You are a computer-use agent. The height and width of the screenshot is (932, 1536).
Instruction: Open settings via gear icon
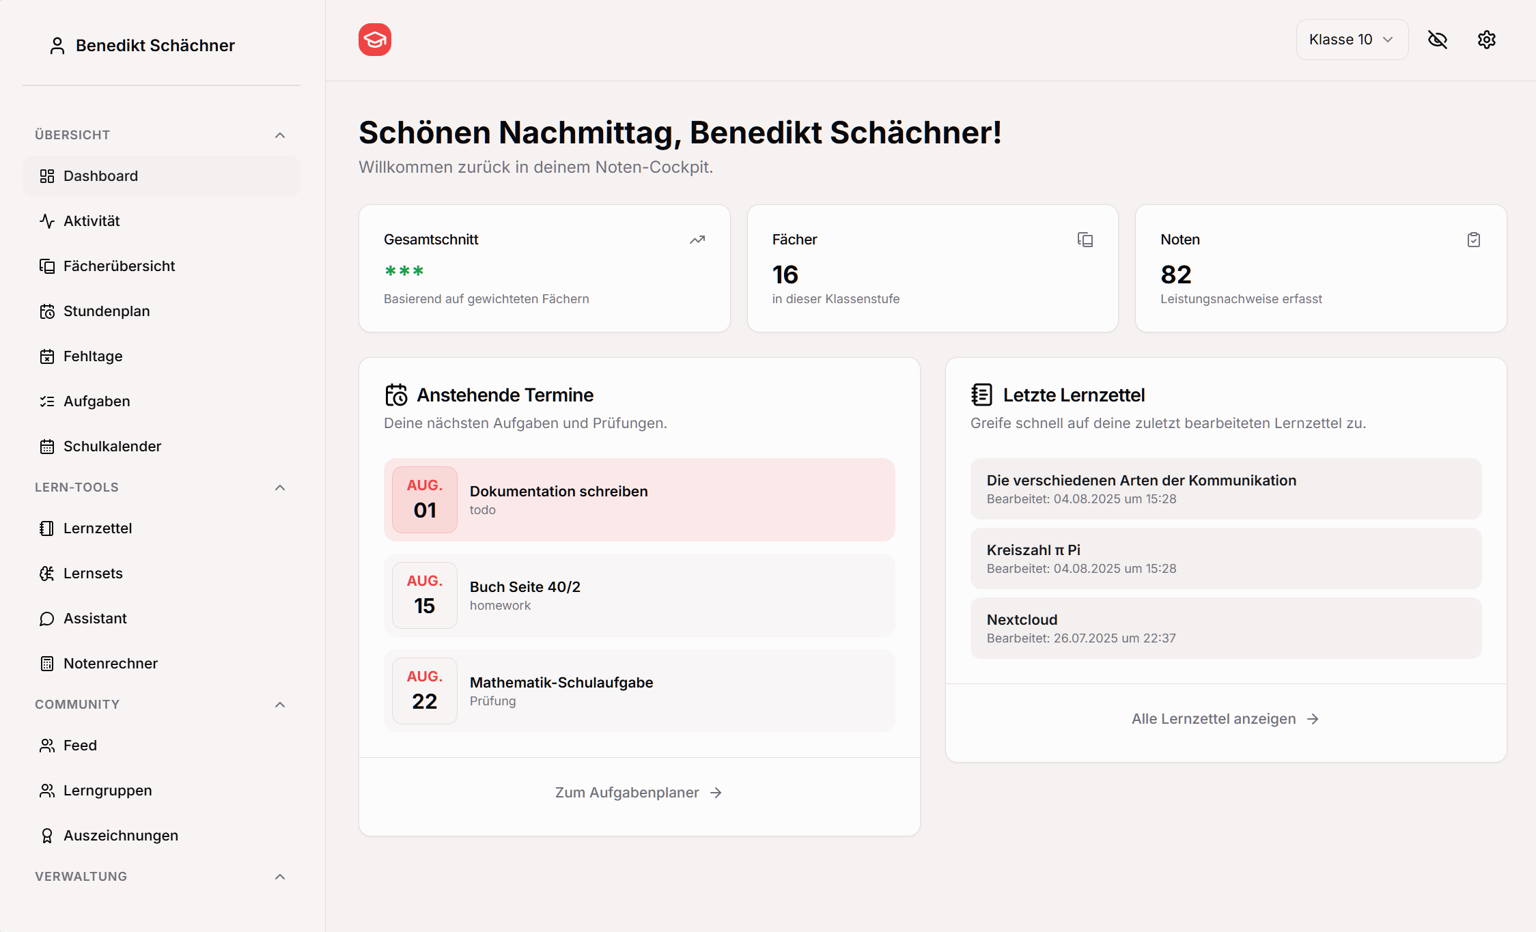1486,40
